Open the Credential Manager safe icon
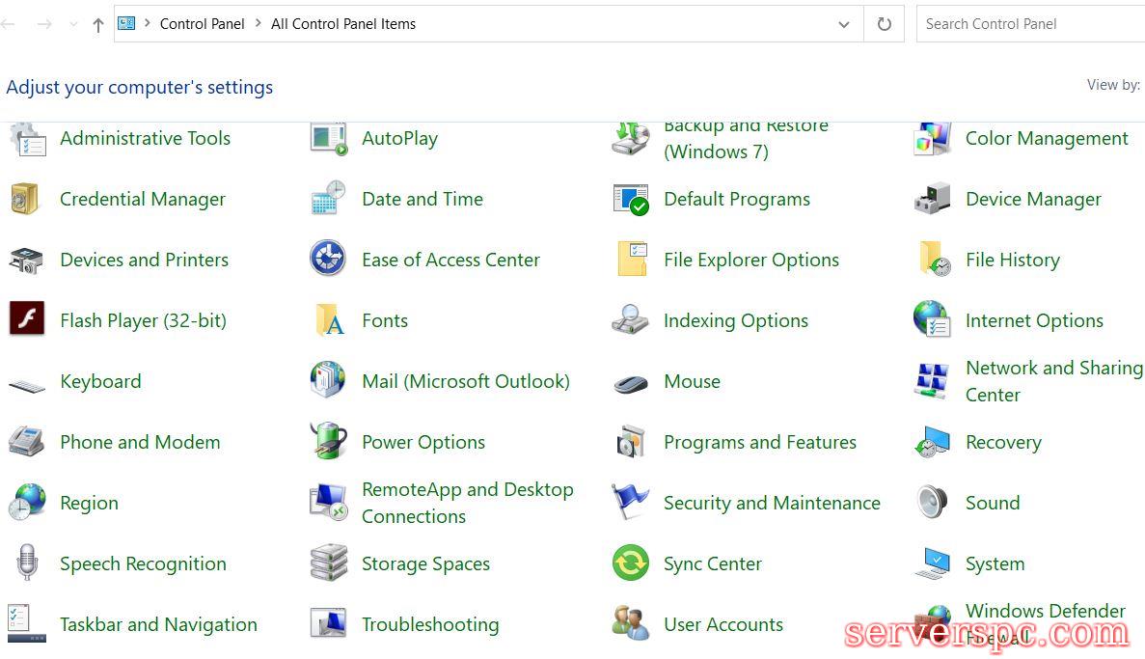 coord(25,199)
